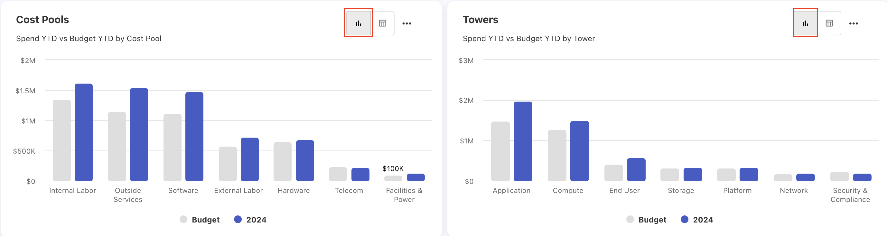The height and width of the screenshot is (236, 887).
Task: Click the Facilities & Power 2024 bar
Action: tap(415, 177)
